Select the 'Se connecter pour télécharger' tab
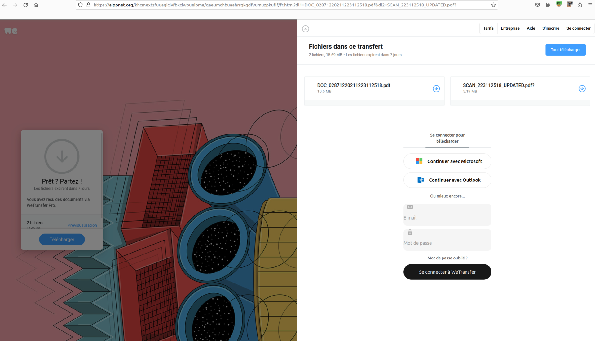The image size is (595, 341). [447, 138]
